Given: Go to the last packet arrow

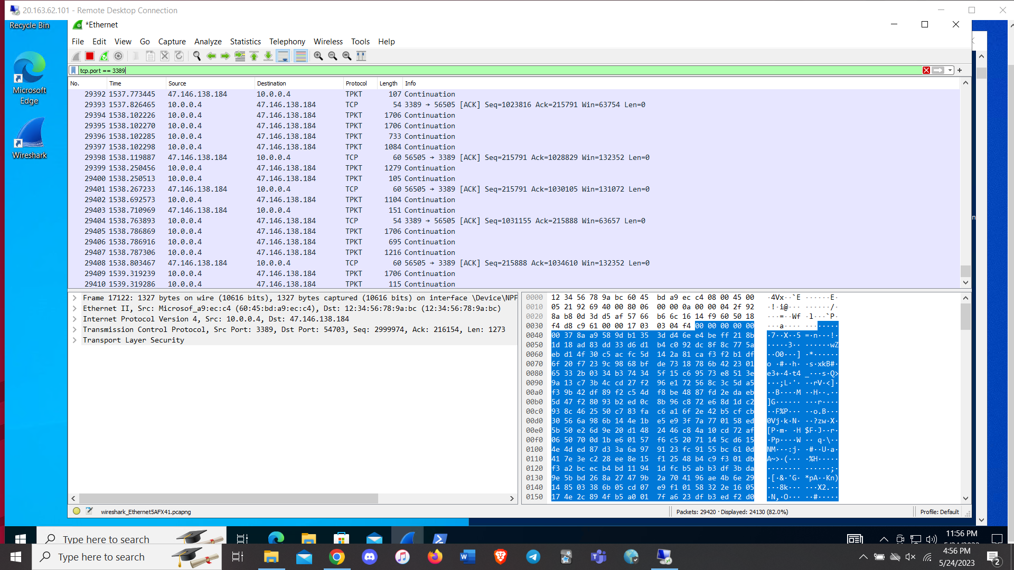Looking at the screenshot, I should [x=268, y=56].
